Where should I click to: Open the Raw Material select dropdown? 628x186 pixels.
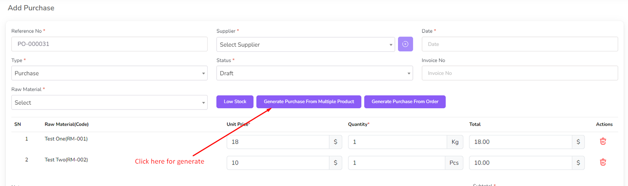point(109,102)
